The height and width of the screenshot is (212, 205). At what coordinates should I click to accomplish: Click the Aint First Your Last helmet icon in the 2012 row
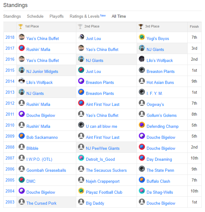coord(81,103)
